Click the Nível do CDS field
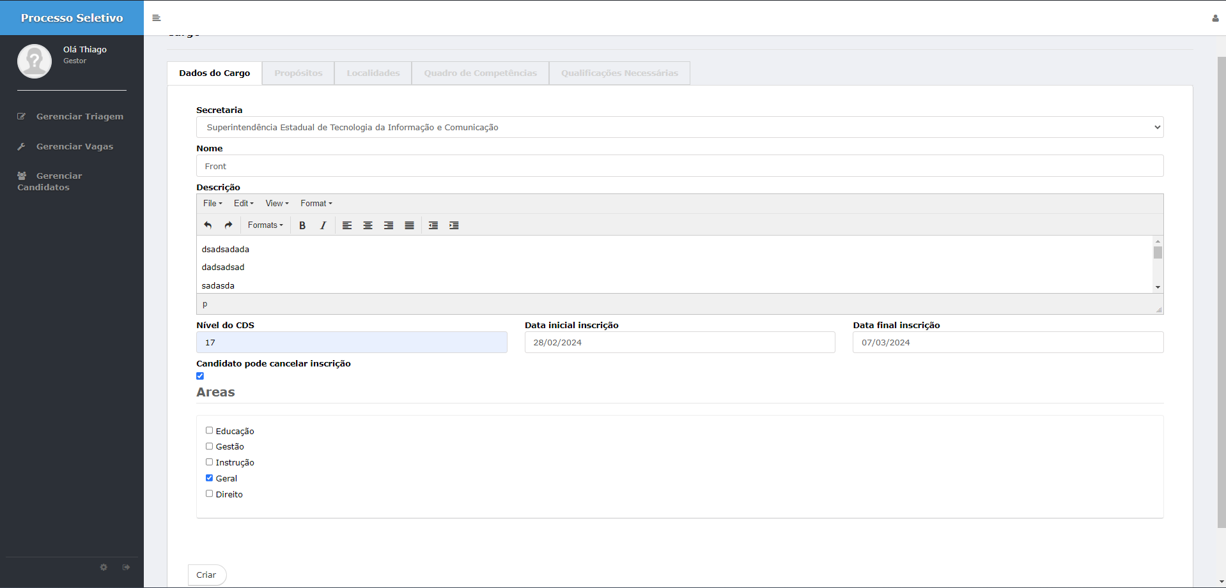Viewport: 1226px width, 588px height. (352, 342)
